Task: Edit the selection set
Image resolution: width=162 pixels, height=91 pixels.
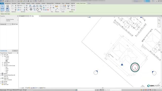Action: (x=73, y=10)
